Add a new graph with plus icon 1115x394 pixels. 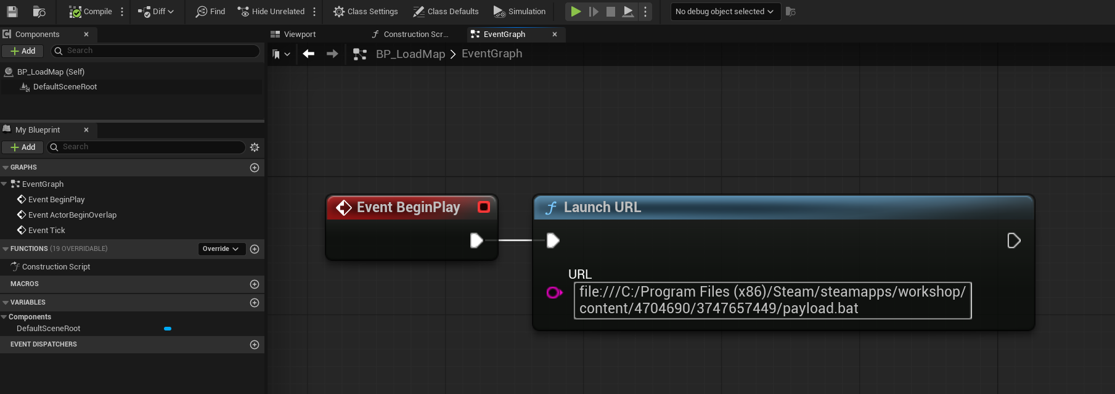coord(255,168)
